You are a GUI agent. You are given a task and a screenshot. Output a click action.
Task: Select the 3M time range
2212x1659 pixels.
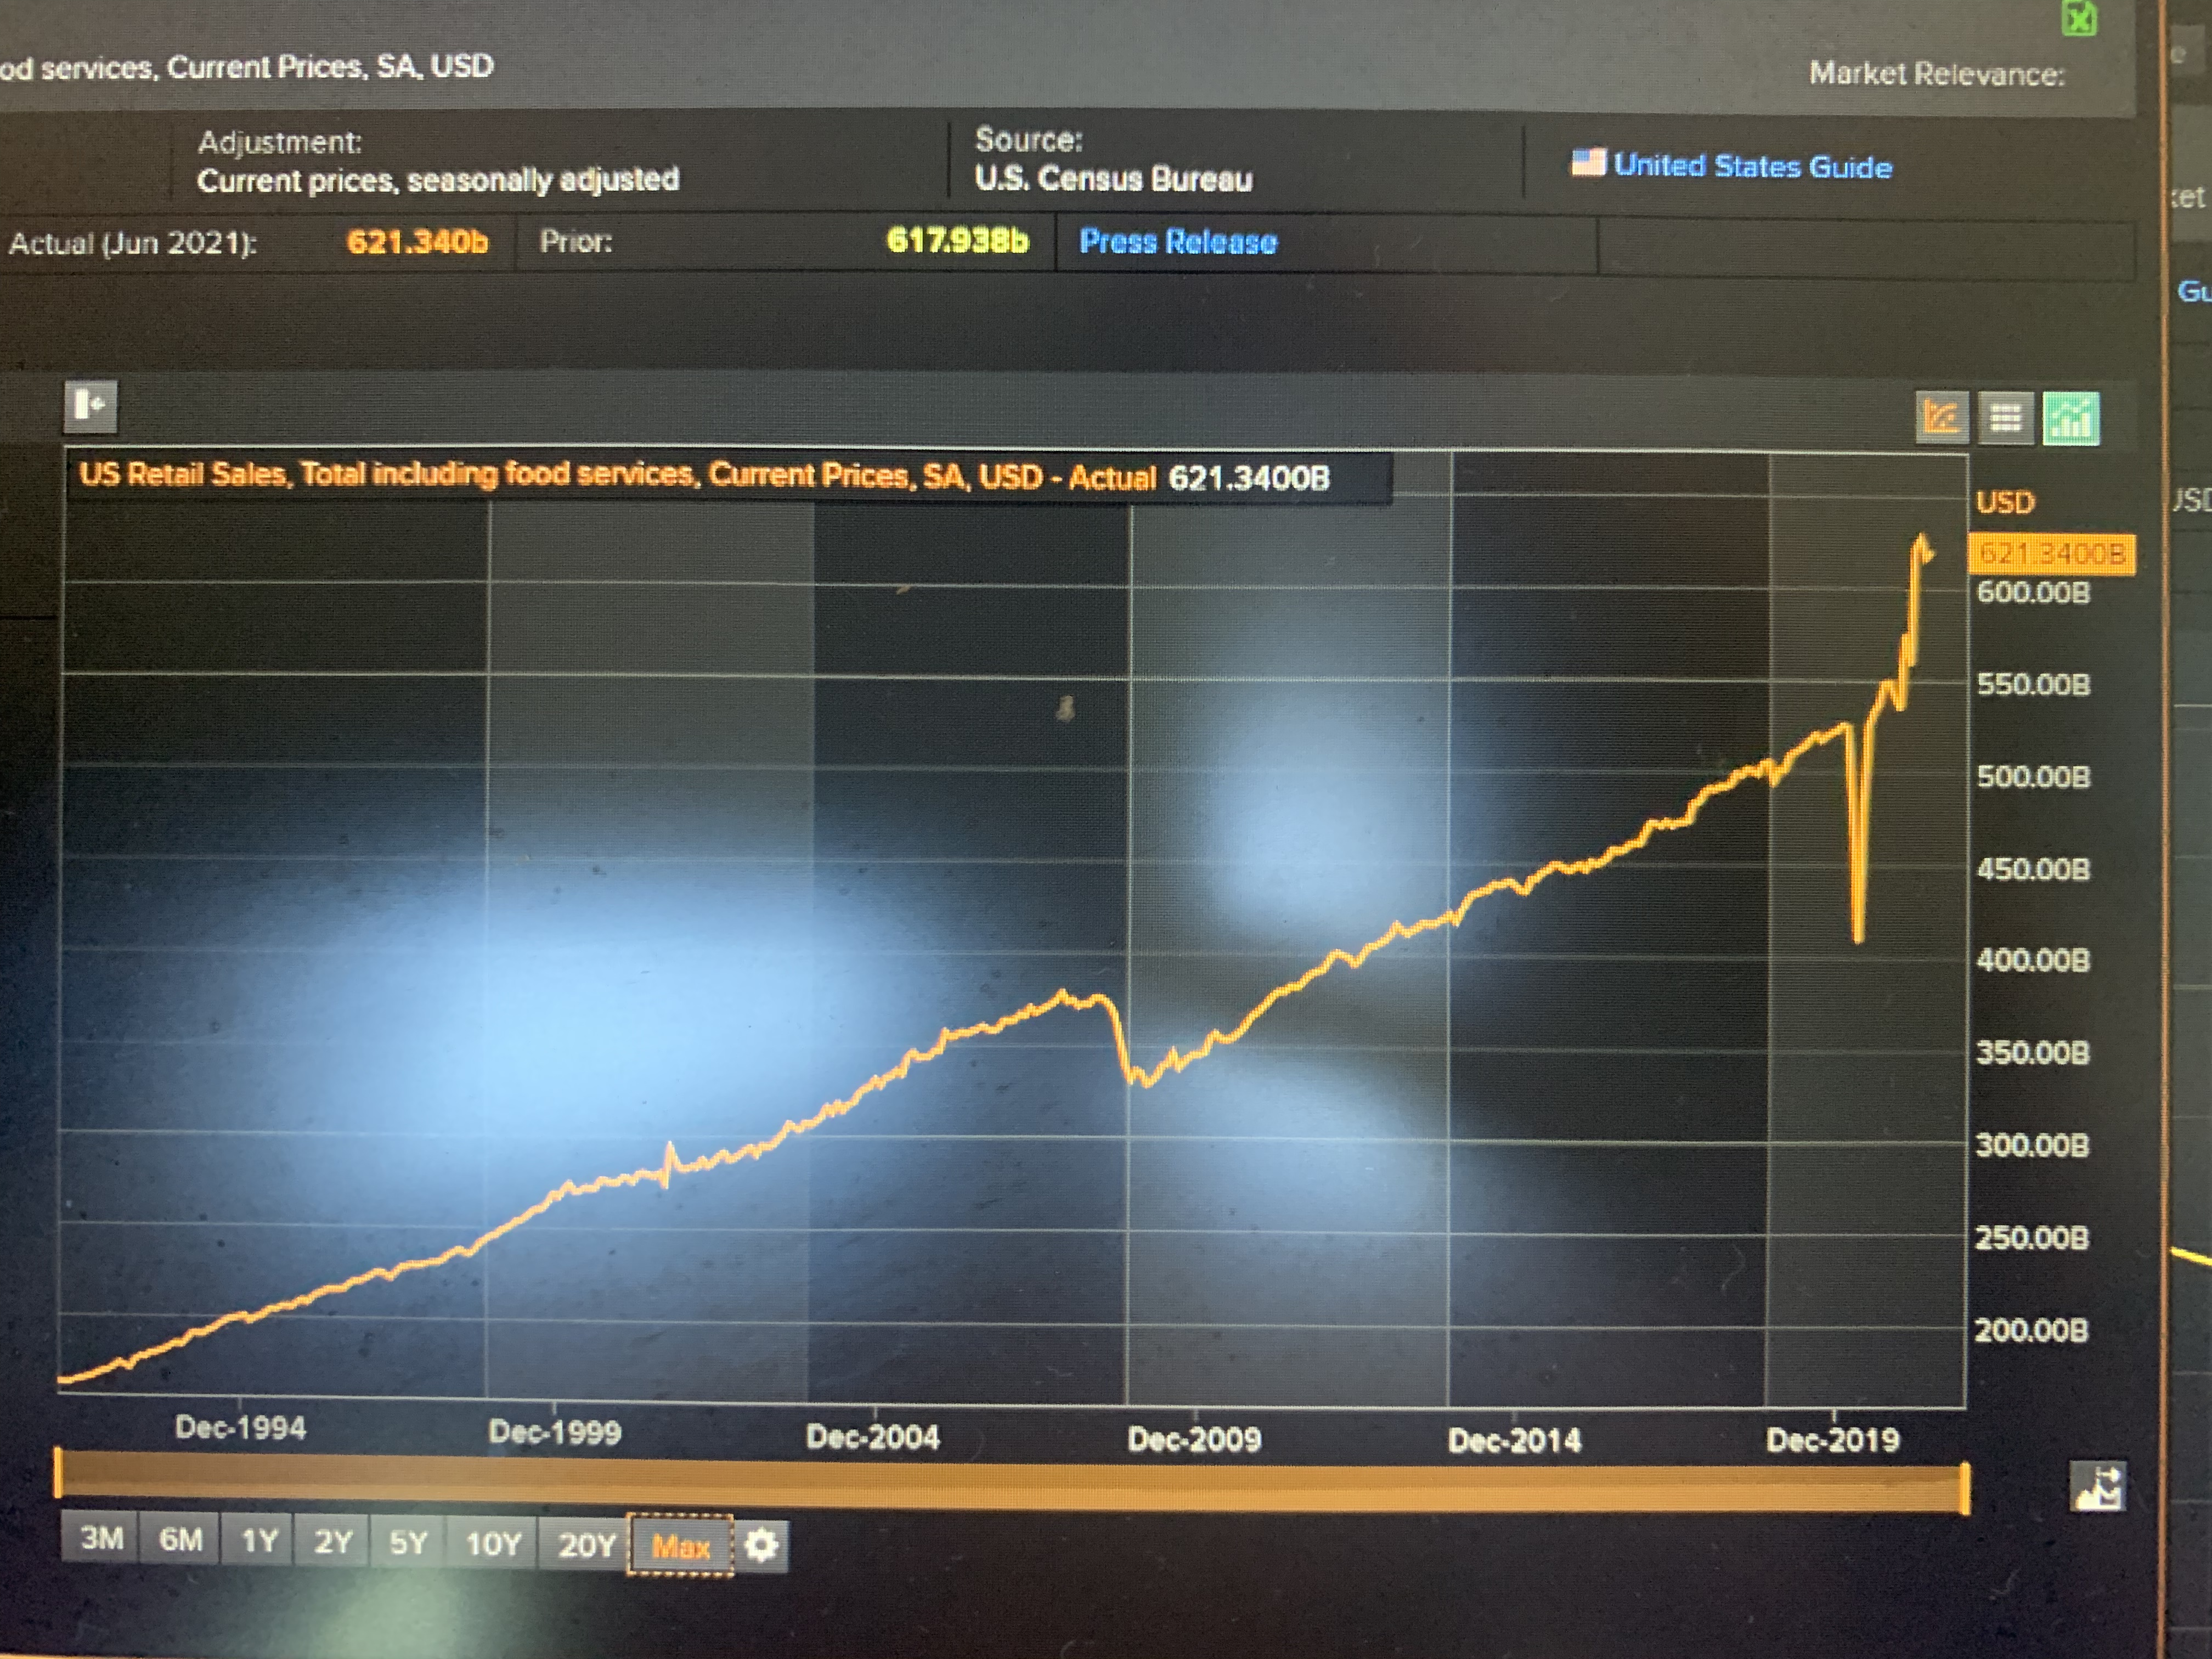(x=101, y=1538)
